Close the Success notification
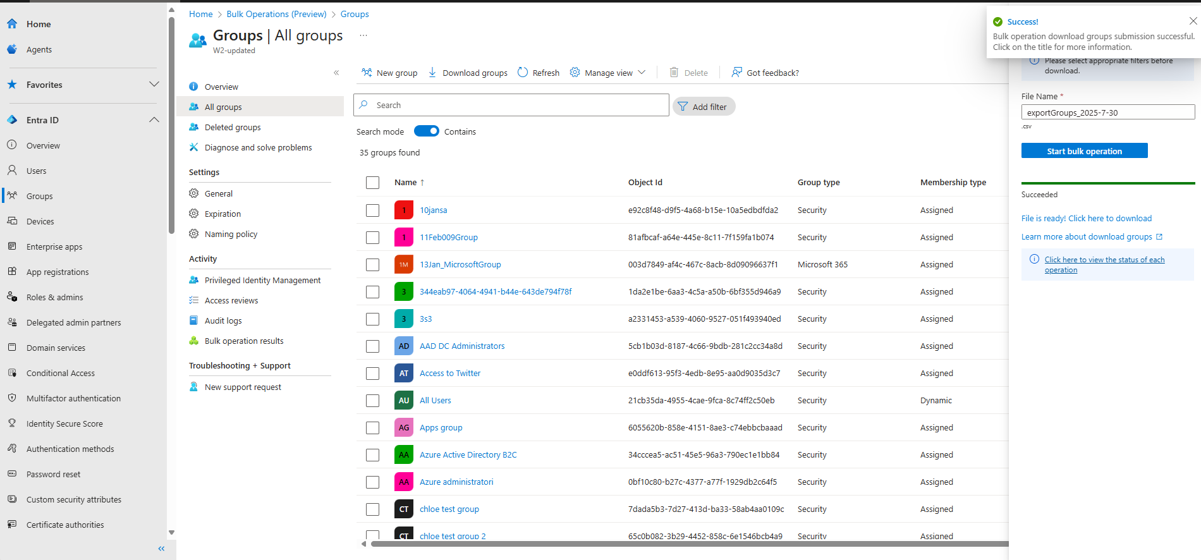The height and width of the screenshot is (560, 1201). pyautogui.click(x=1193, y=21)
